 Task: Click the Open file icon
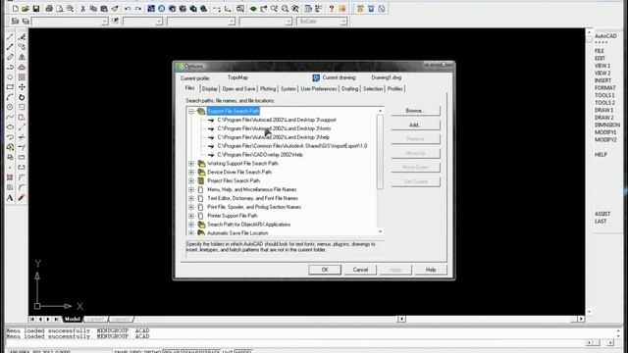pyautogui.click(x=26, y=9)
